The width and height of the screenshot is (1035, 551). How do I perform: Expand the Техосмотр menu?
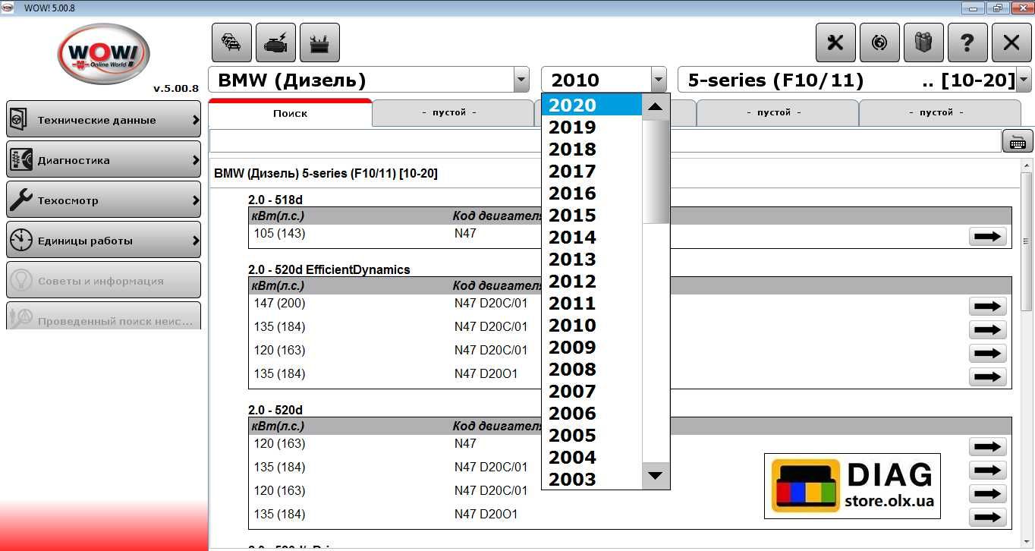click(103, 200)
